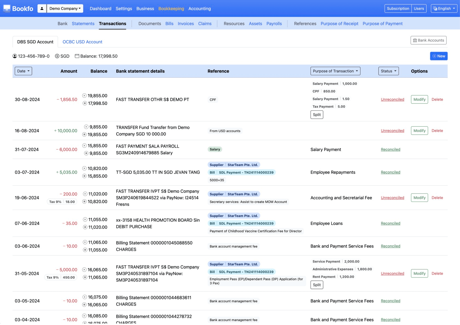Split the 30-08-2024 CPF transaction
Screen dimensions: 460x325
[x=317, y=115]
